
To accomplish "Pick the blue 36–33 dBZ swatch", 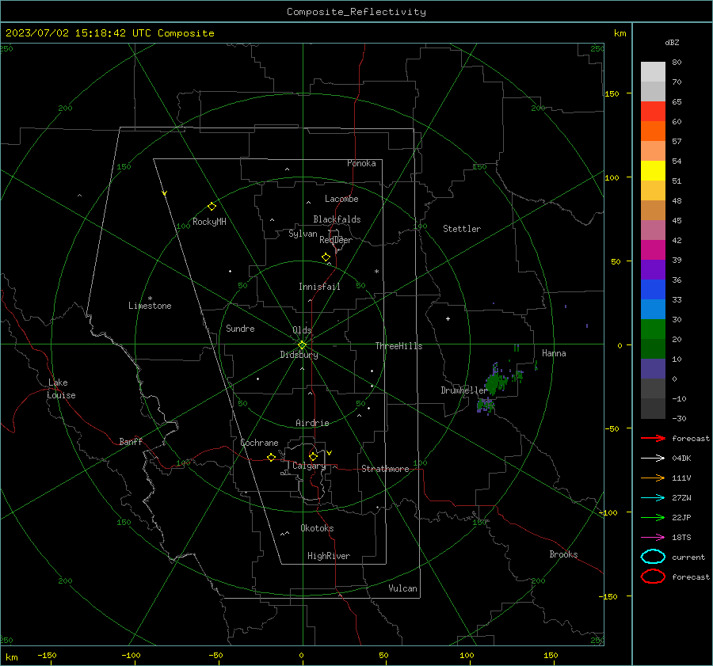I will [x=653, y=289].
